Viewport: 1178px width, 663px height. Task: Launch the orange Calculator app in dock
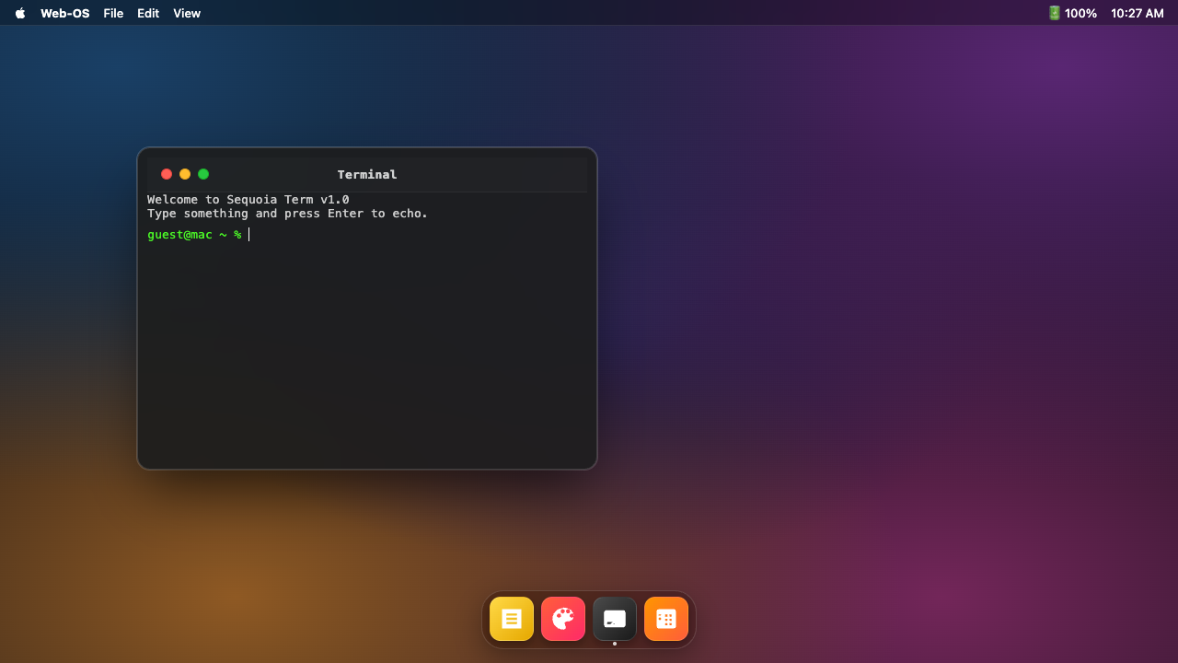point(666,619)
